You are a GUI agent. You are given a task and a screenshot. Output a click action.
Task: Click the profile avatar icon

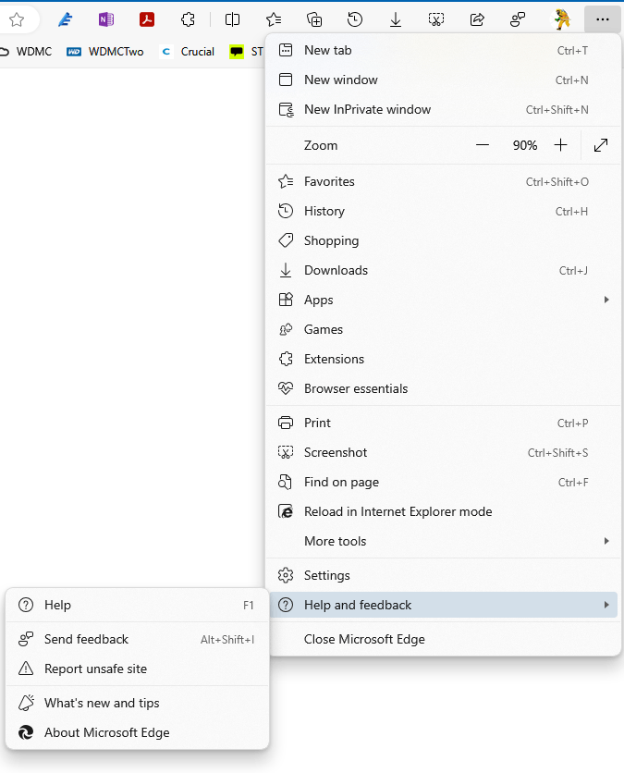point(561,19)
